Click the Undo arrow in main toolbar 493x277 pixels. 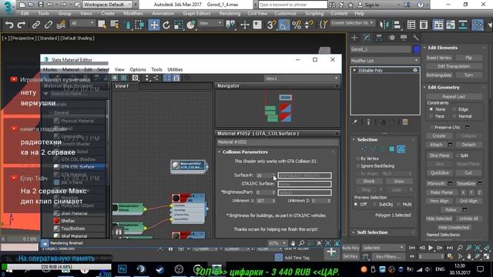(9, 25)
